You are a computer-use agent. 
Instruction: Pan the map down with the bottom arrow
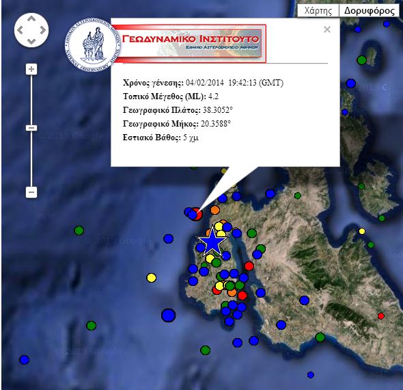point(31,42)
